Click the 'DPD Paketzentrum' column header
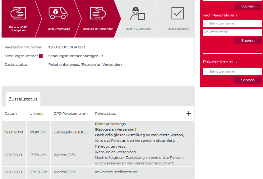 (71, 114)
